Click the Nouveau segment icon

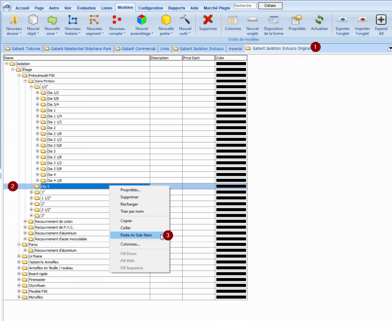pos(94,20)
